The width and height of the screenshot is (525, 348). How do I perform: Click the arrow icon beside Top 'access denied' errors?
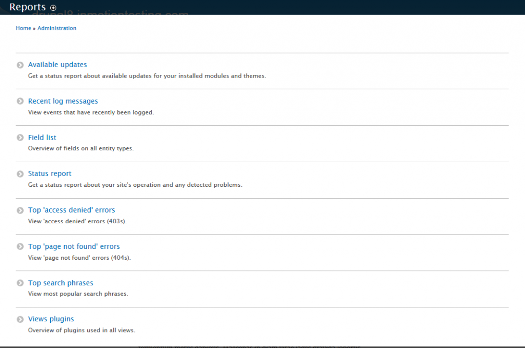[x=20, y=210]
